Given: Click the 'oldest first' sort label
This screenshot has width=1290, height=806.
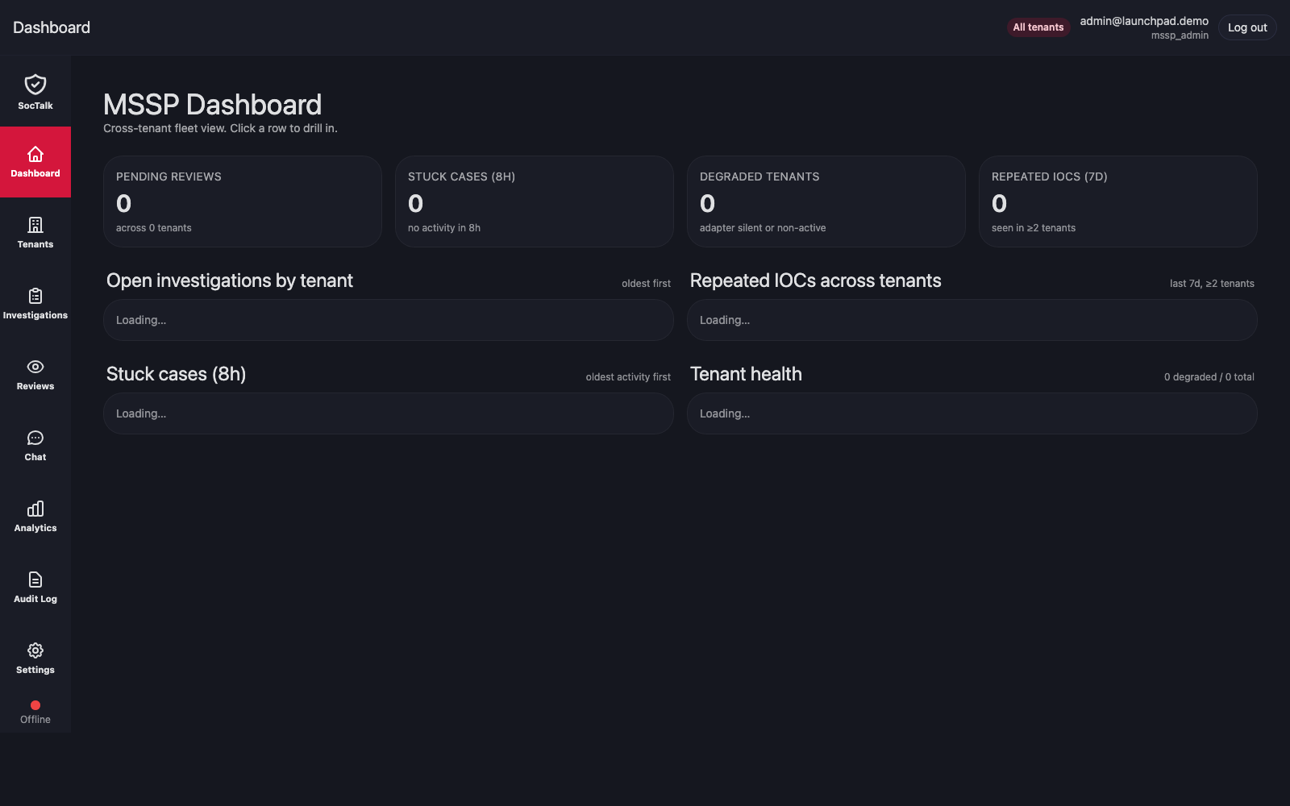Looking at the screenshot, I should [x=646, y=284].
